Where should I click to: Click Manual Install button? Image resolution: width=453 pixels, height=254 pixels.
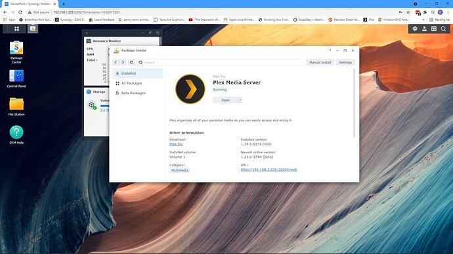tap(320, 62)
